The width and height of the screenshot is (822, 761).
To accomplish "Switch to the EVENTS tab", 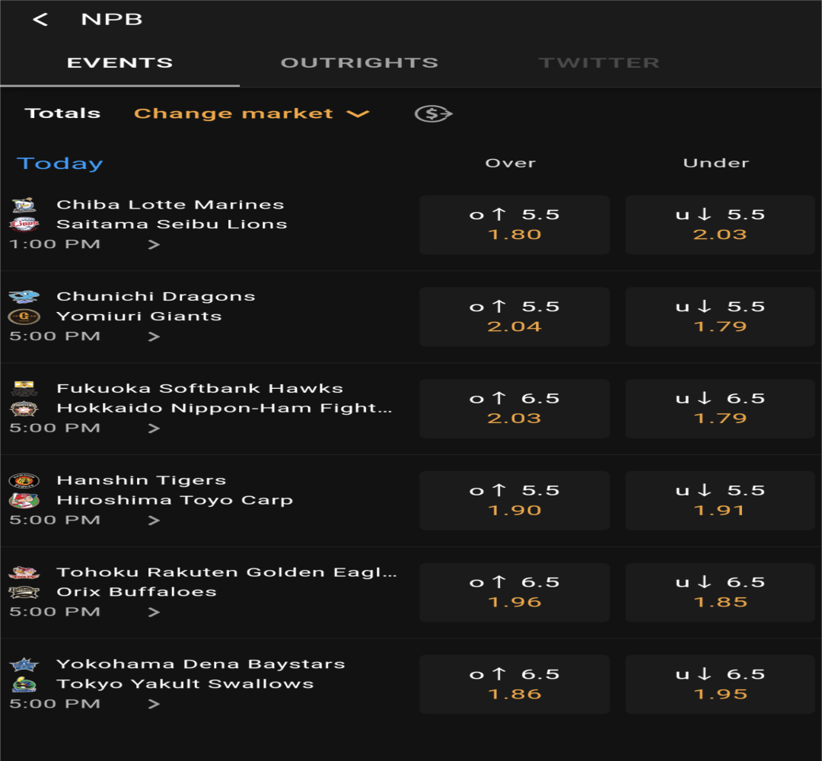I will tap(120, 63).
